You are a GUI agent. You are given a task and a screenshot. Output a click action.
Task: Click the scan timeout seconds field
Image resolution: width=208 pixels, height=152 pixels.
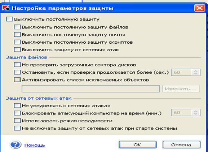click(x=181, y=72)
